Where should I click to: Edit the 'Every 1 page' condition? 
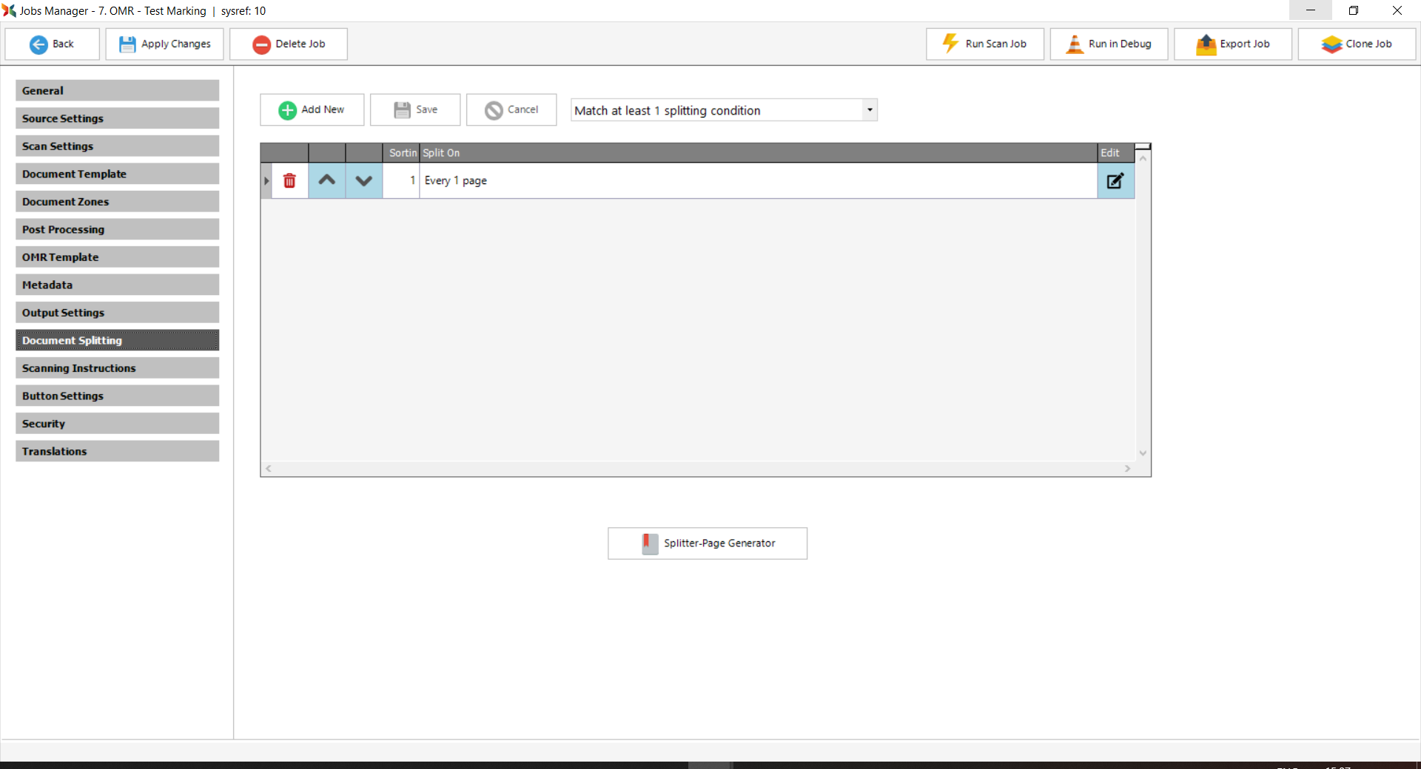1115,181
